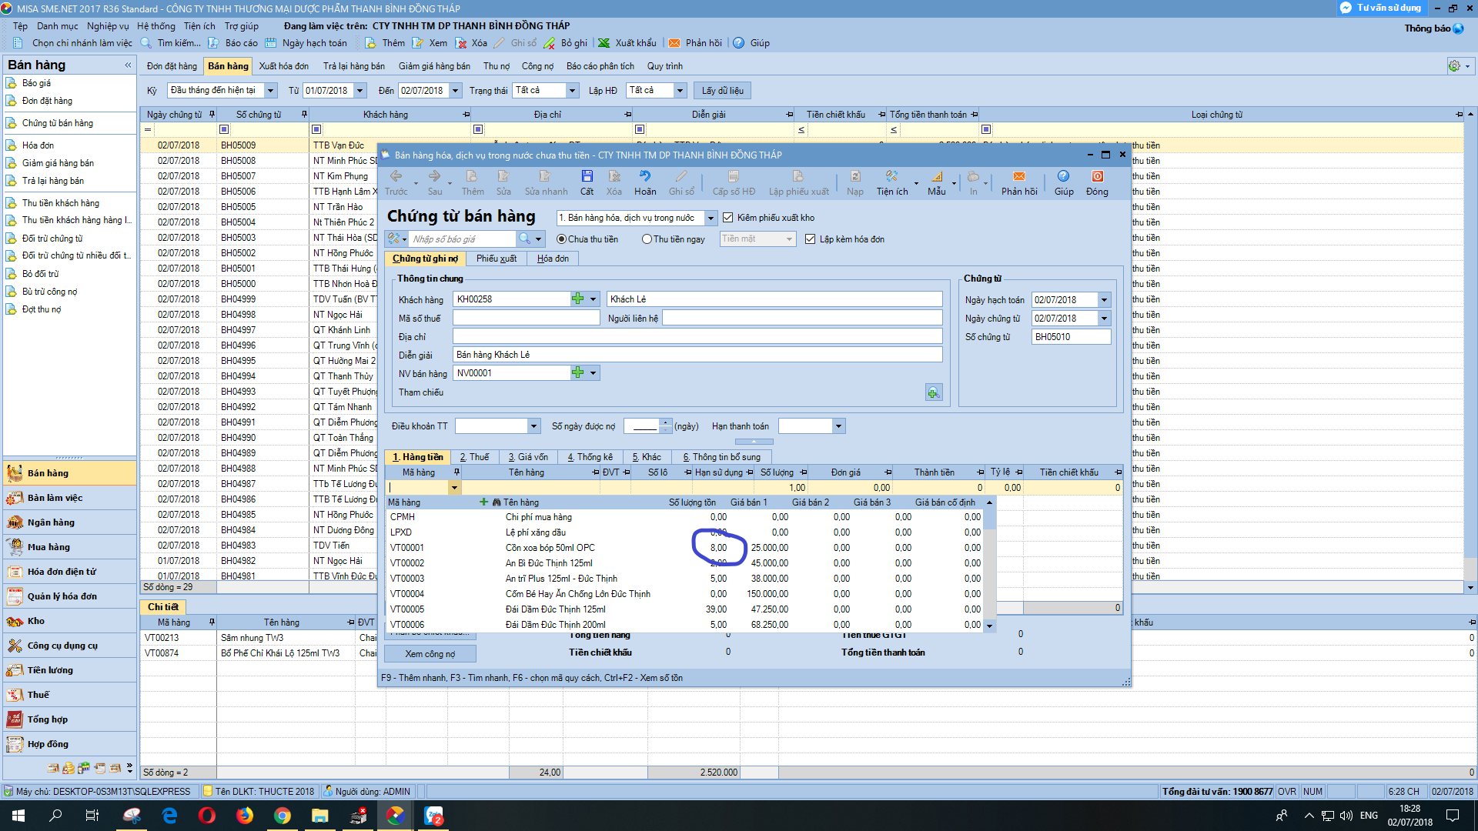Switch to Phiếu xuất tab in dialog
1478x831 pixels.
pos(497,259)
